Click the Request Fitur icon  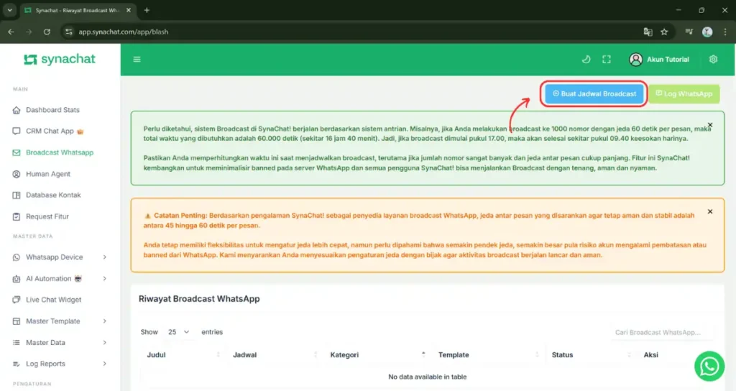pyautogui.click(x=17, y=216)
